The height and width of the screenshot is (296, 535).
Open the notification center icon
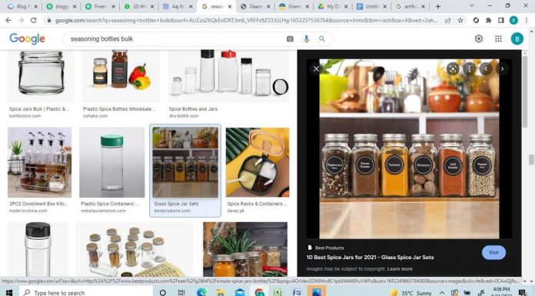tap(522, 293)
